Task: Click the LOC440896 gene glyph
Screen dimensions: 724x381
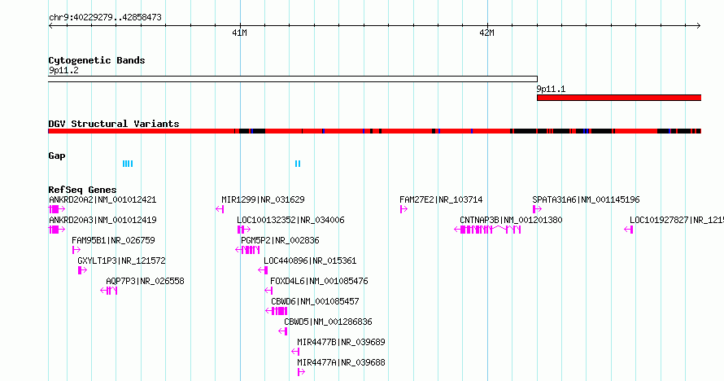Action: (x=263, y=270)
